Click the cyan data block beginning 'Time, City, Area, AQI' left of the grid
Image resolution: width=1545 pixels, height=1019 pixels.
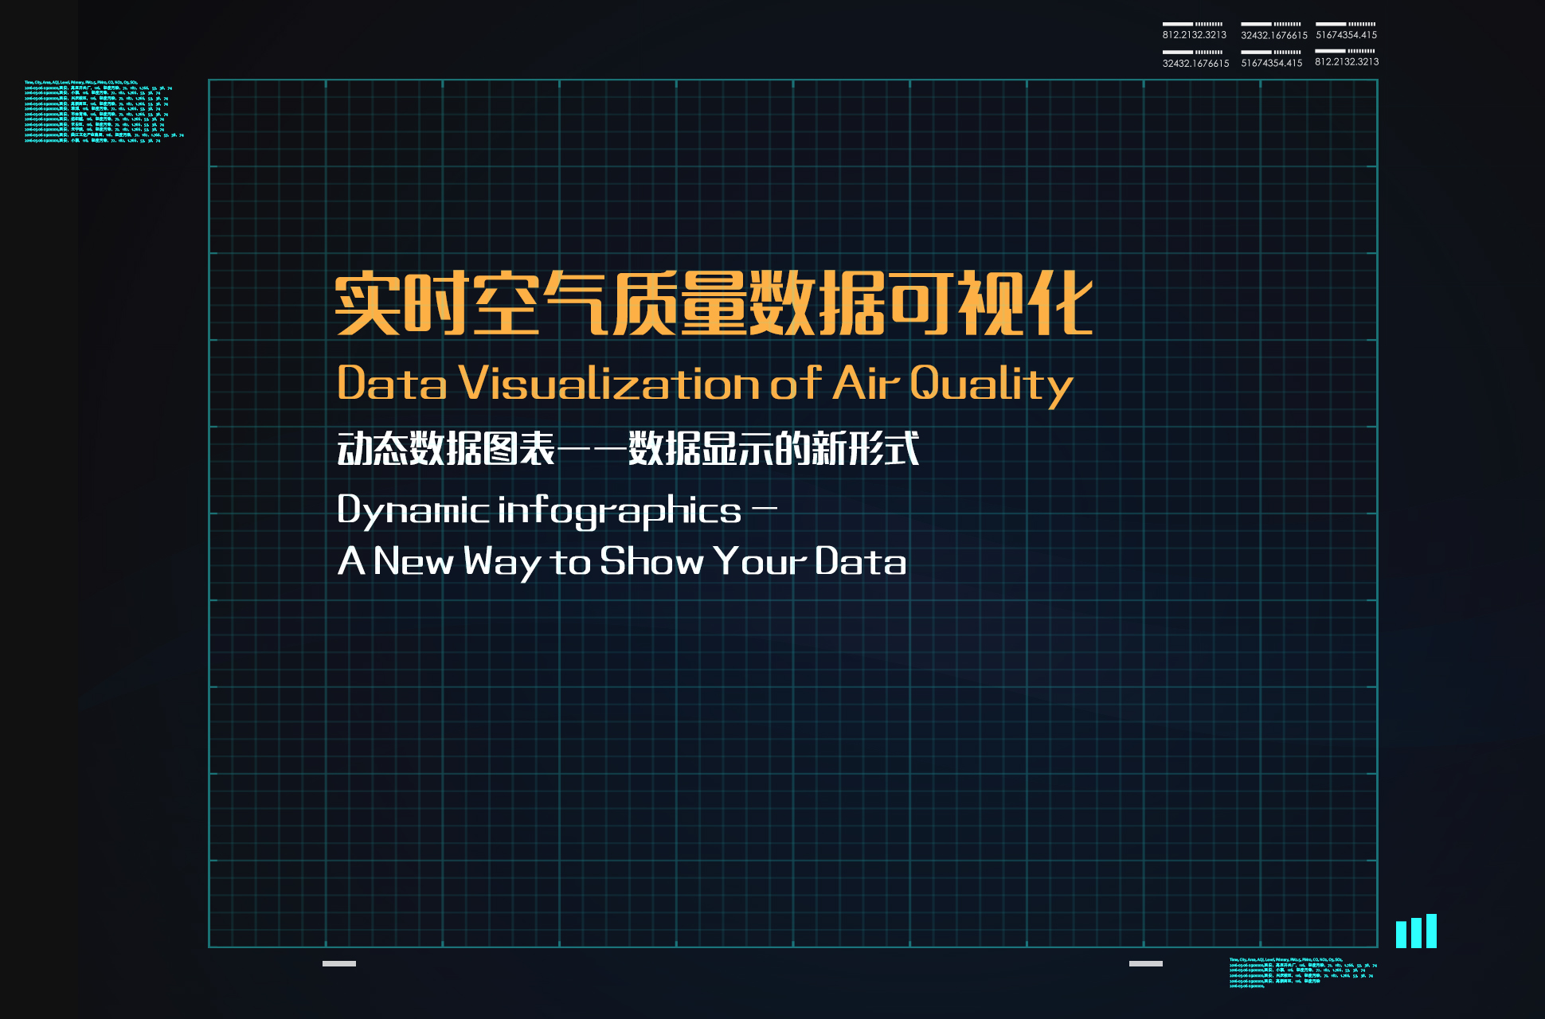pyautogui.click(x=104, y=111)
